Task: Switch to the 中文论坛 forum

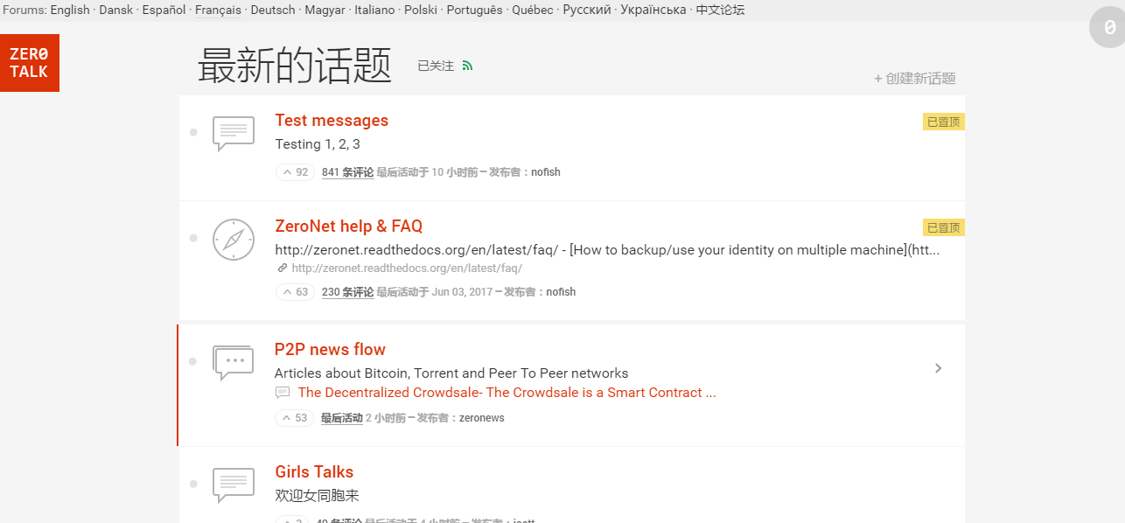Action: click(721, 10)
